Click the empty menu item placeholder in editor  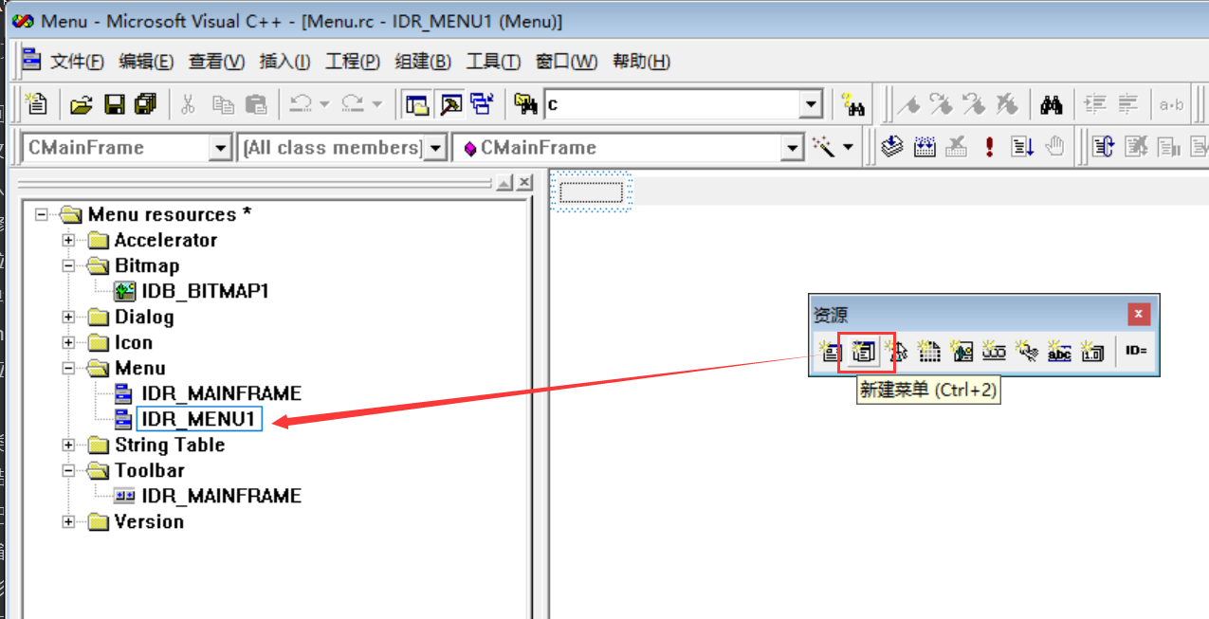[591, 192]
